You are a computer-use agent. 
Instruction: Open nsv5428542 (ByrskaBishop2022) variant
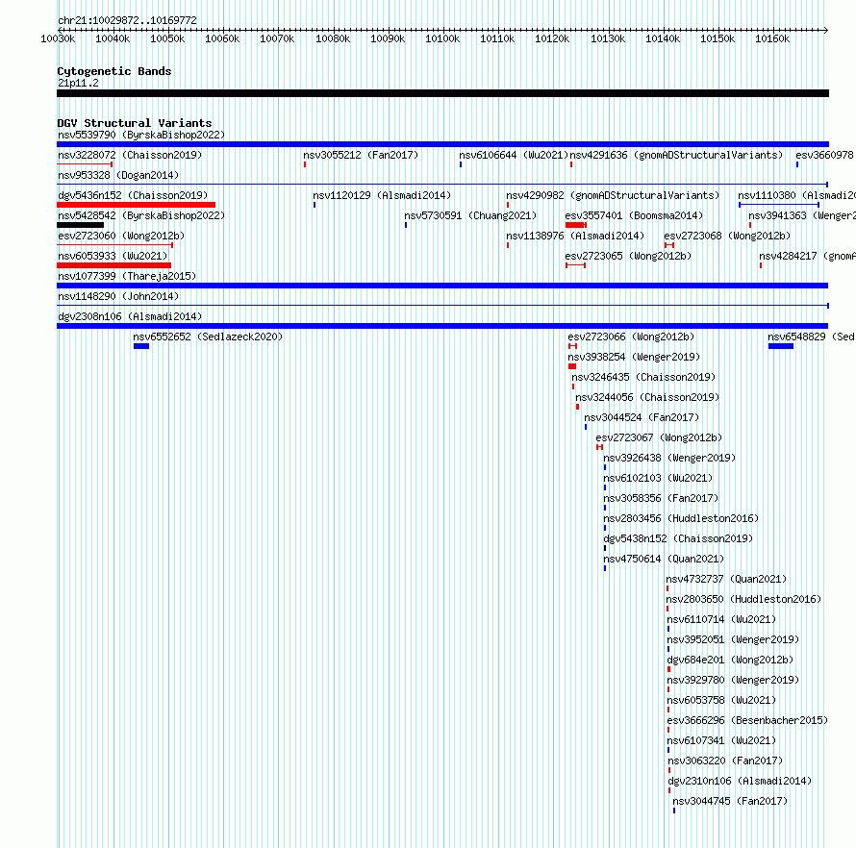coord(141,215)
